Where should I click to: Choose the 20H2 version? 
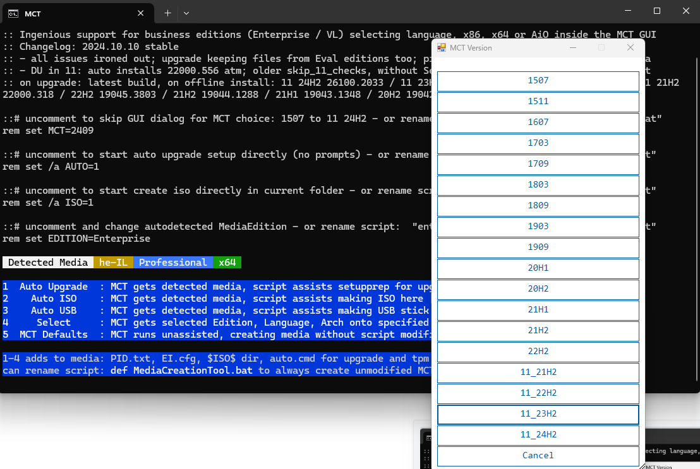(538, 289)
